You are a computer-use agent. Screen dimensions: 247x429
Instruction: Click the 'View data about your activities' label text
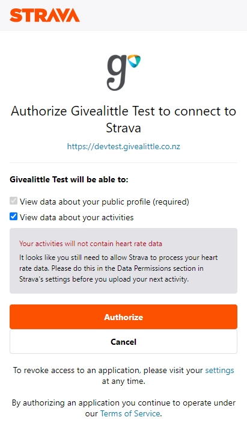(x=77, y=217)
